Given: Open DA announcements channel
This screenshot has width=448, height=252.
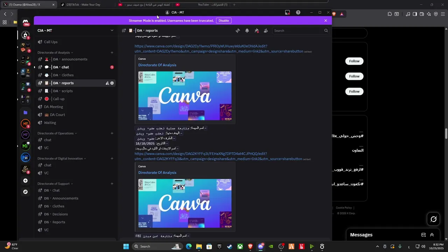Looking at the screenshot, I should pos(75,59).
